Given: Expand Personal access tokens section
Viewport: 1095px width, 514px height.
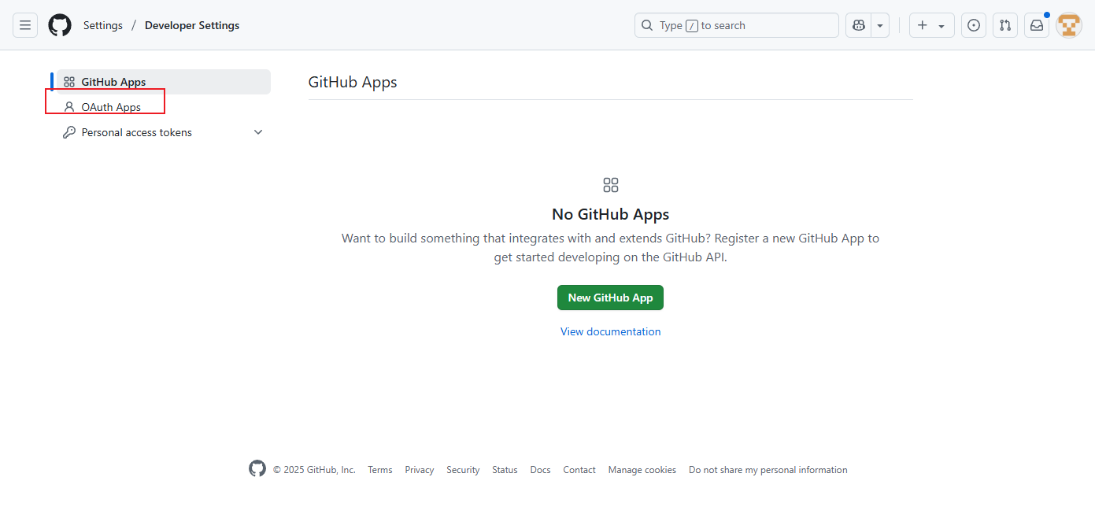Looking at the screenshot, I should 258,132.
